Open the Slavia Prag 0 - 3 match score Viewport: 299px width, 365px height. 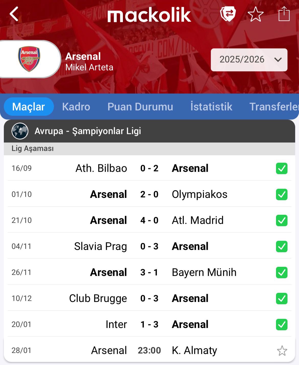(149, 246)
